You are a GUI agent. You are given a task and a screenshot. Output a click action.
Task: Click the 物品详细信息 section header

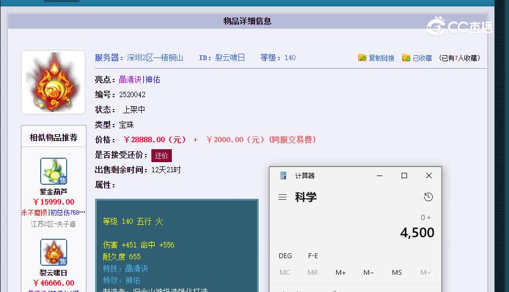(248, 21)
